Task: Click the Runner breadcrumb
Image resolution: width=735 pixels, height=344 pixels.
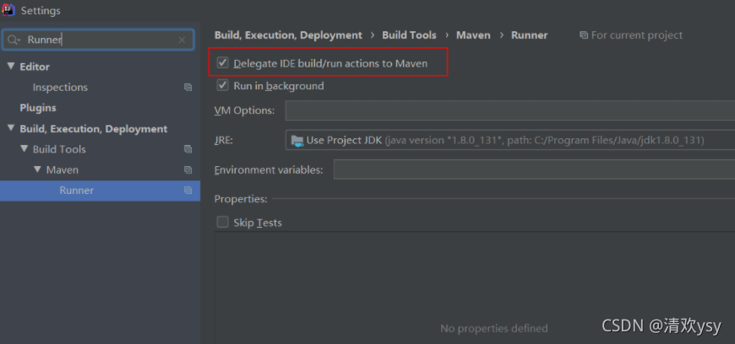Action: click(x=529, y=35)
